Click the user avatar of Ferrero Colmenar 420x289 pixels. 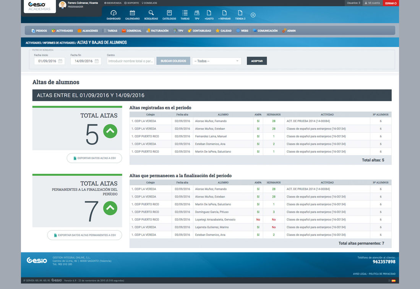(62, 5)
